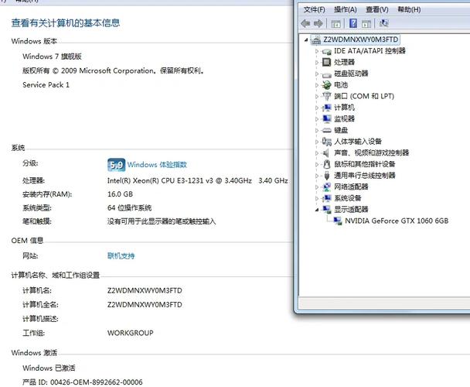
Task: Click the text 'Windows 已激活'
Action: click(x=49, y=368)
